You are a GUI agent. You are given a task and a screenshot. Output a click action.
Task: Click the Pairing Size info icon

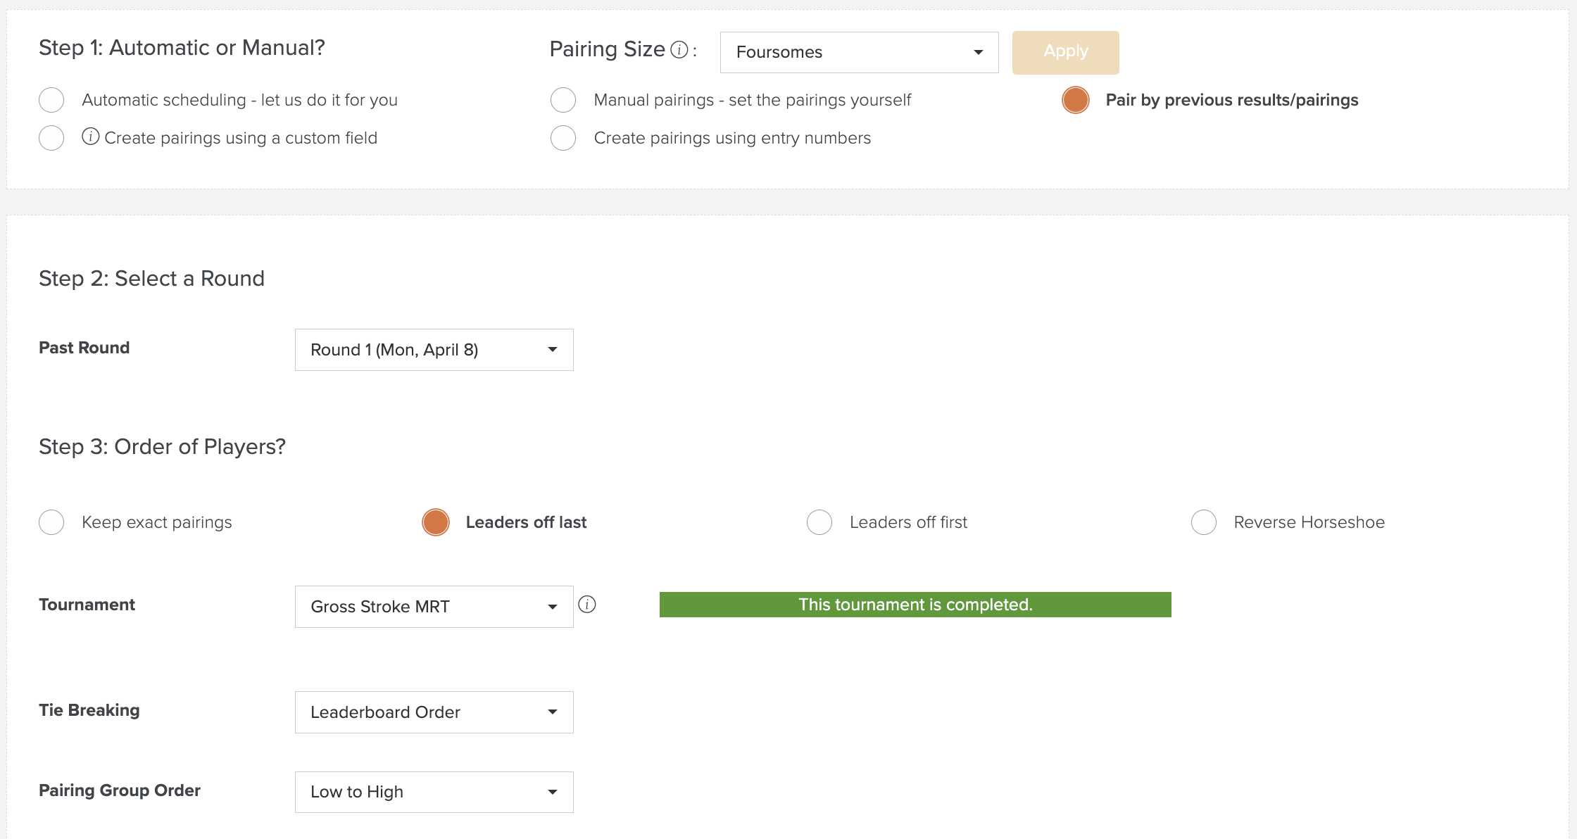[679, 50]
